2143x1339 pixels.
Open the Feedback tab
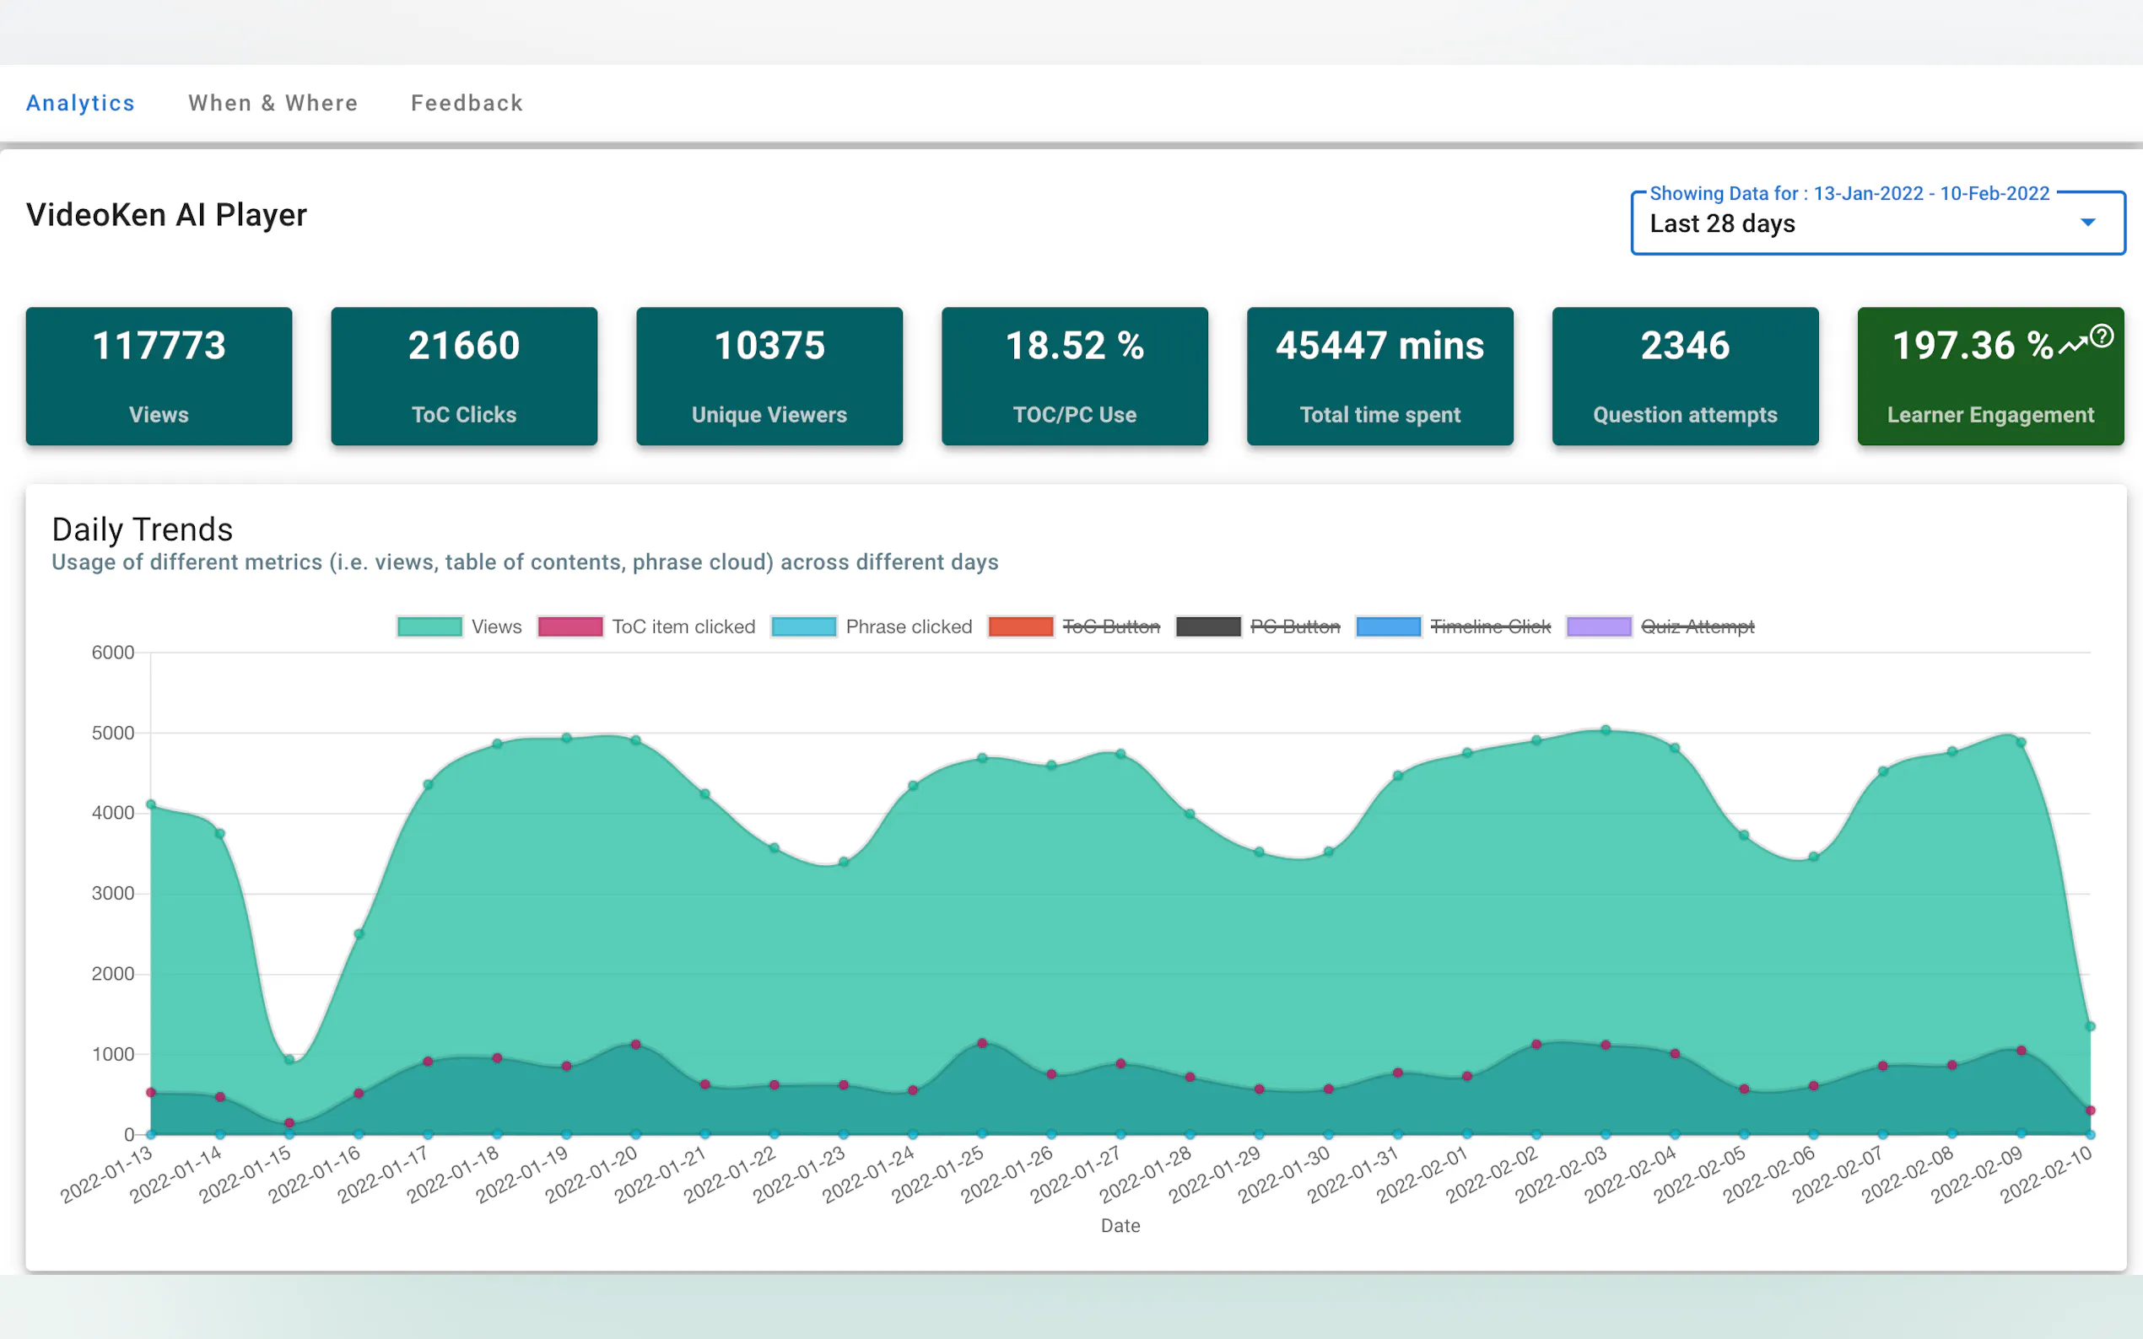click(467, 104)
